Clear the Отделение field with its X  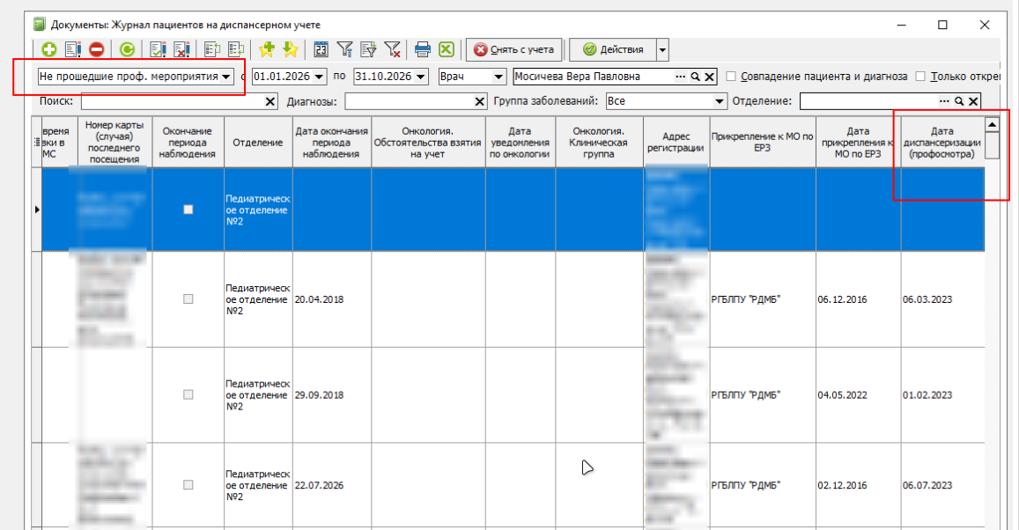pyautogui.click(x=973, y=101)
